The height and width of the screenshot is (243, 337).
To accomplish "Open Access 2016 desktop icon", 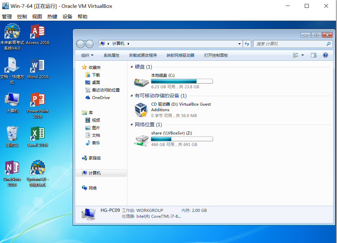I will (37, 31).
